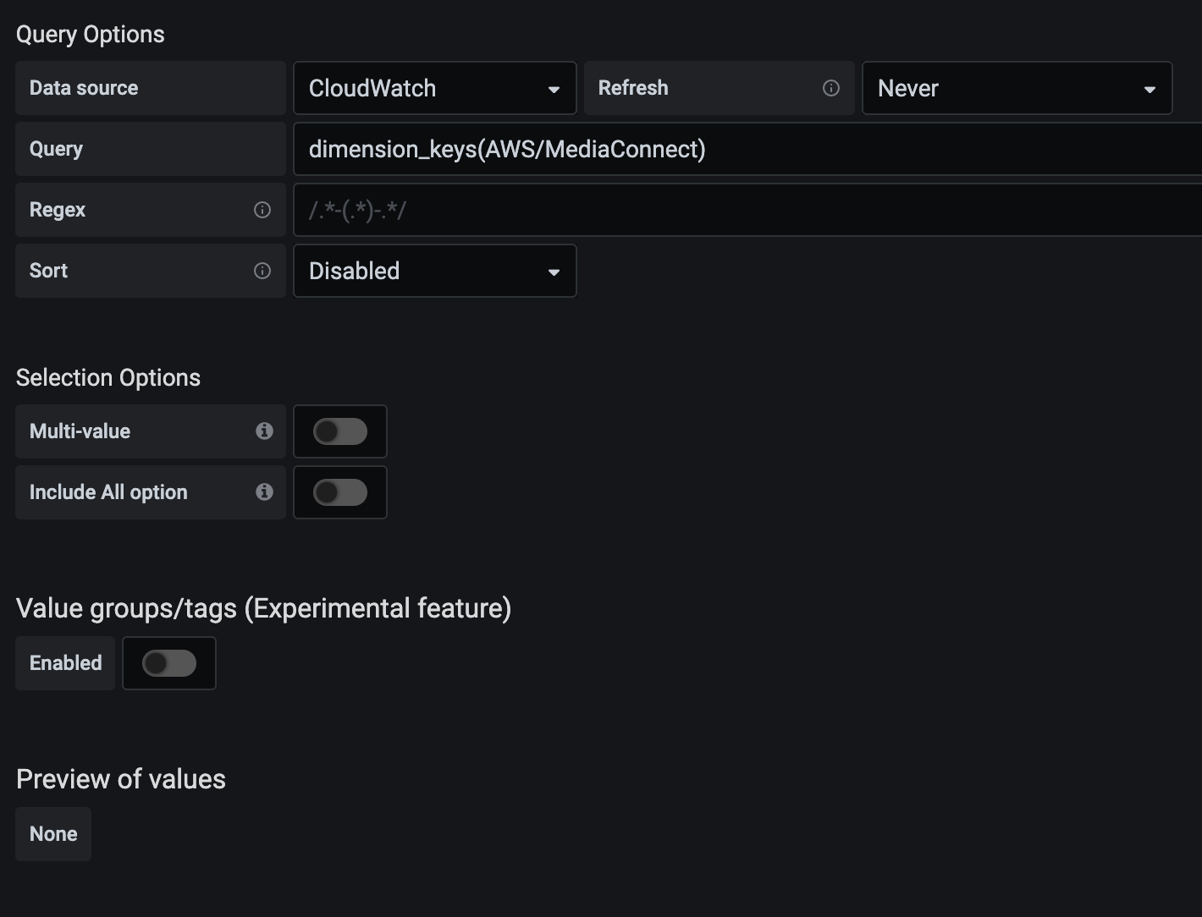Click the caret arrow on the Never dropdown
Screen dimensions: 1202x917
[x=1150, y=88]
